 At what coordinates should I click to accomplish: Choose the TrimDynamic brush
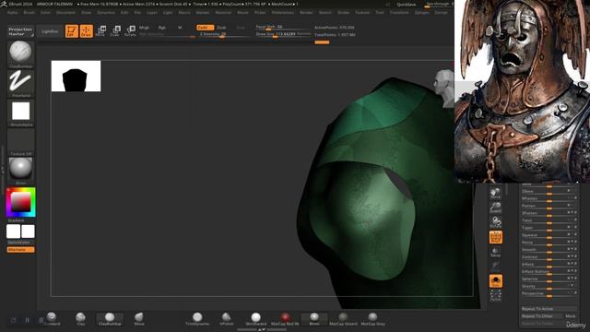tap(197, 318)
